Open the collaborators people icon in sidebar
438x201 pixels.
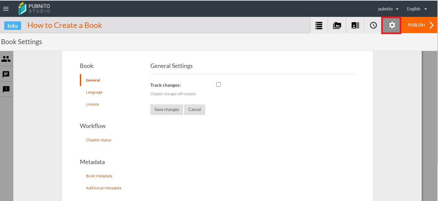(x=6, y=59)
